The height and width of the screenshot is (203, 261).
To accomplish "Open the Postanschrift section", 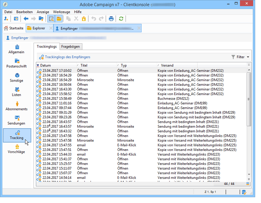I will (16, 64).
